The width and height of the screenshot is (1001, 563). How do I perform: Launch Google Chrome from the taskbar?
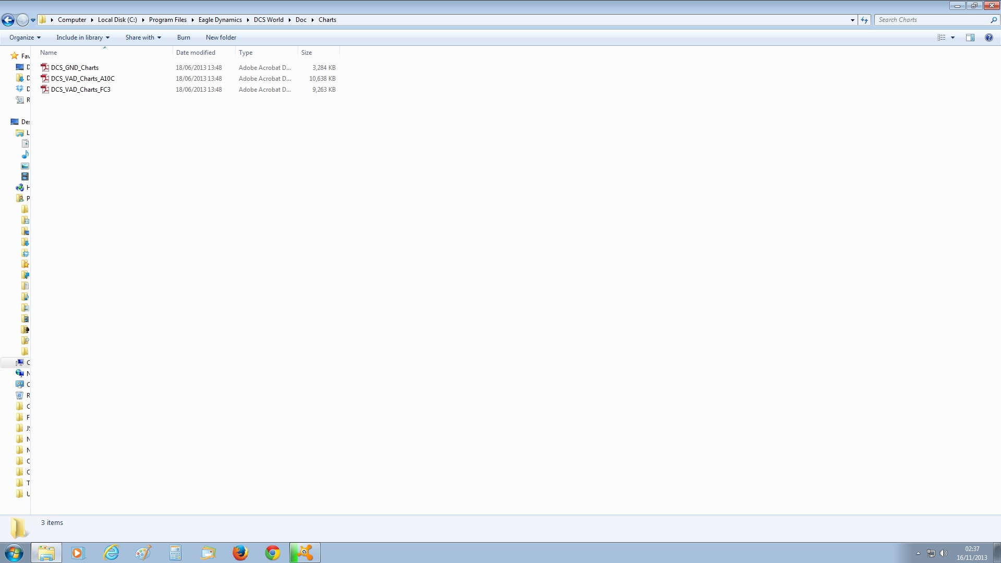(x=273, y=553)
